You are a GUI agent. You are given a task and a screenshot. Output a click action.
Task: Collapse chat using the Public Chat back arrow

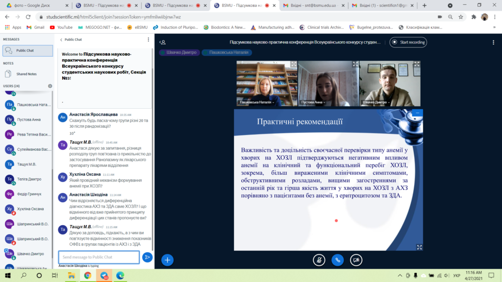point(61,40)
